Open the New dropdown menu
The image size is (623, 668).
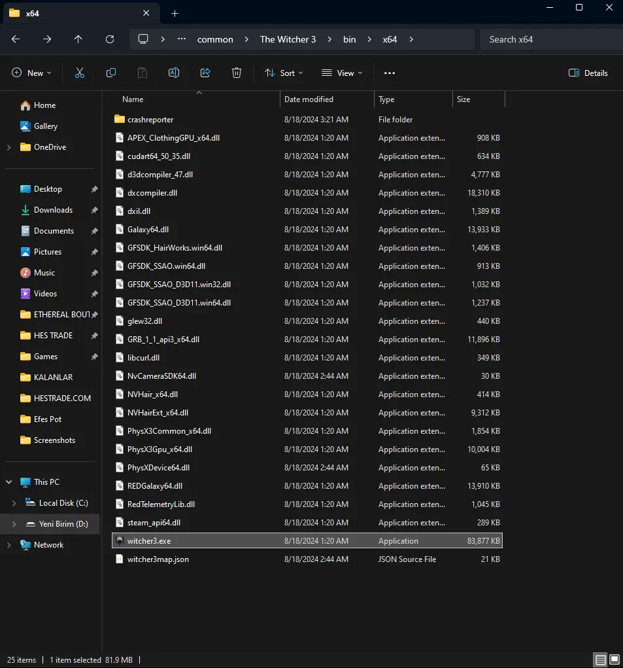click(x=31, y=73)
